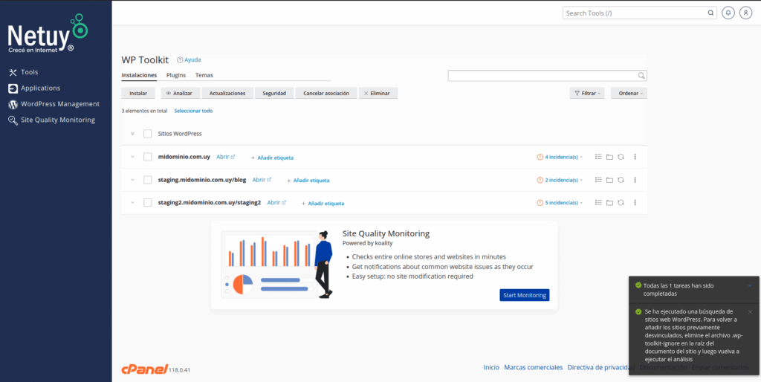Click the WP Toolkit installations search field
Screen dimensions: 761x382
point(547,76)
